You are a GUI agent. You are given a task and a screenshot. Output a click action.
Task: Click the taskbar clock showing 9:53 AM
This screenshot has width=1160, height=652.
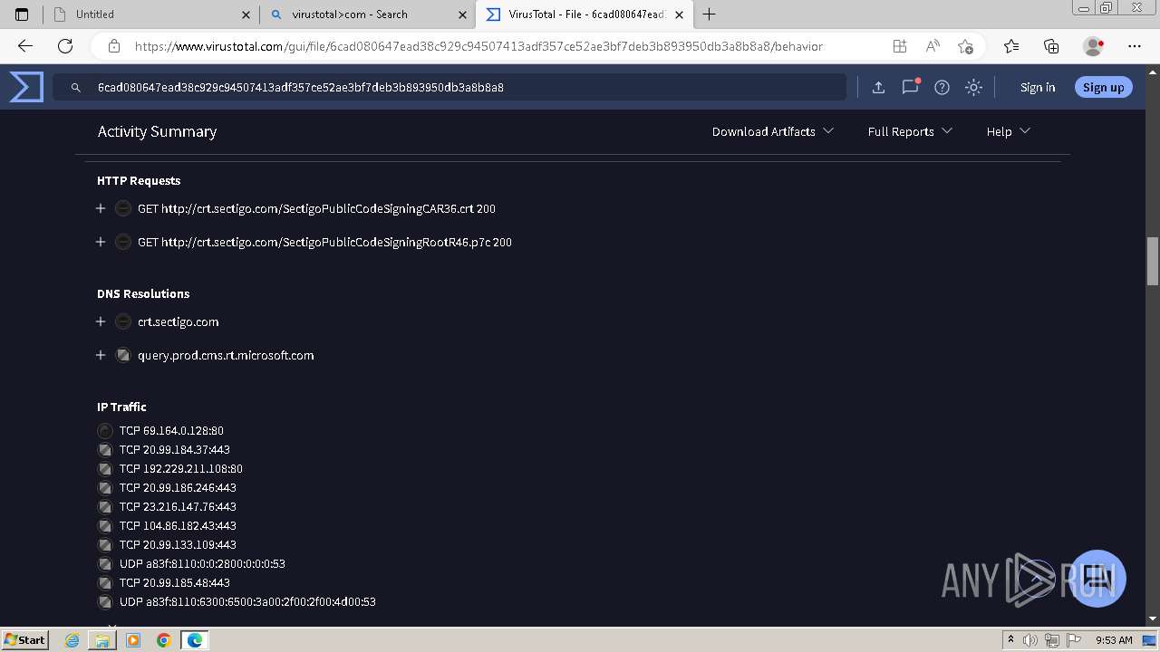(1114, 640)
